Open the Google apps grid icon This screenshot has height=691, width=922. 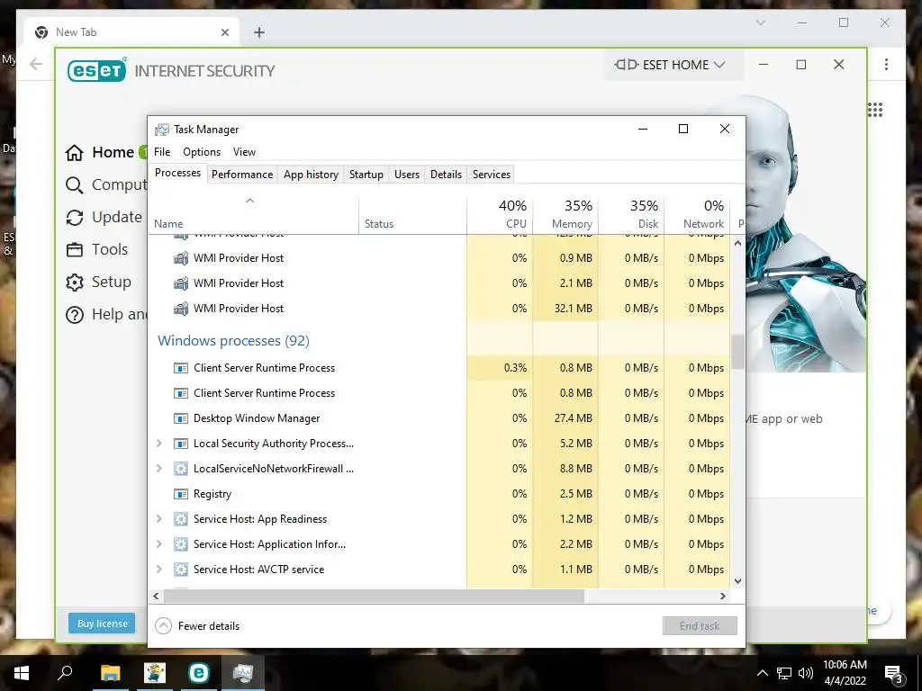click(875, 110)
